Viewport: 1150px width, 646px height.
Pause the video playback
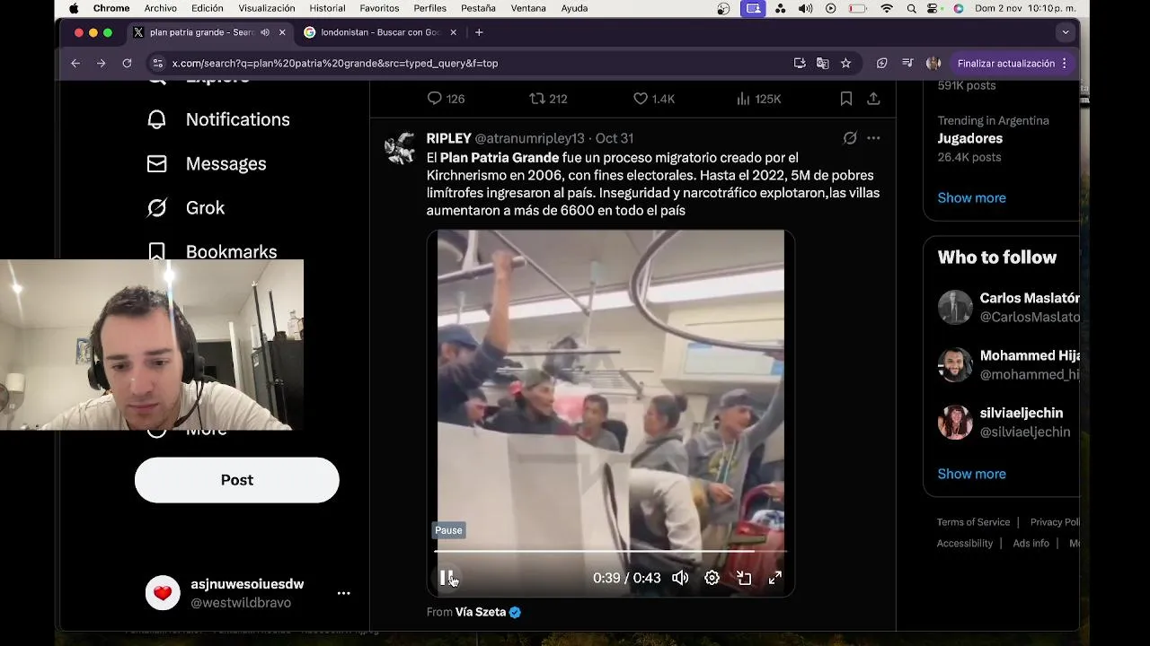(447, 578)
